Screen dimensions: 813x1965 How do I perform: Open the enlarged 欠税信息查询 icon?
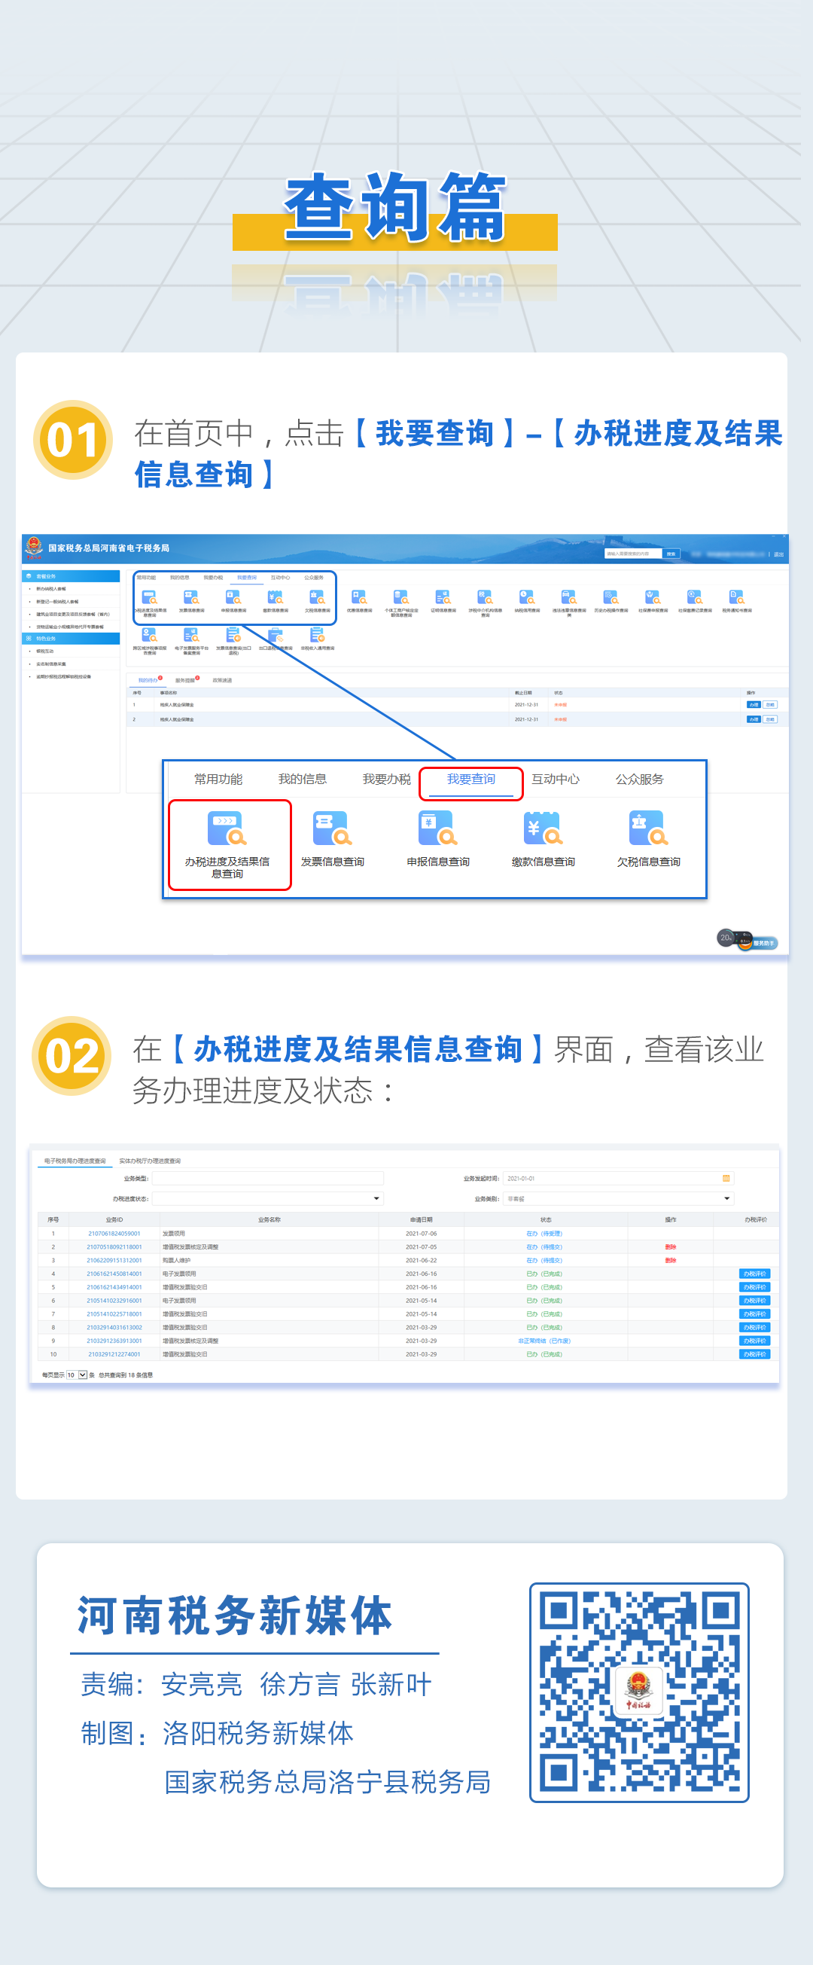click(648, 829)
